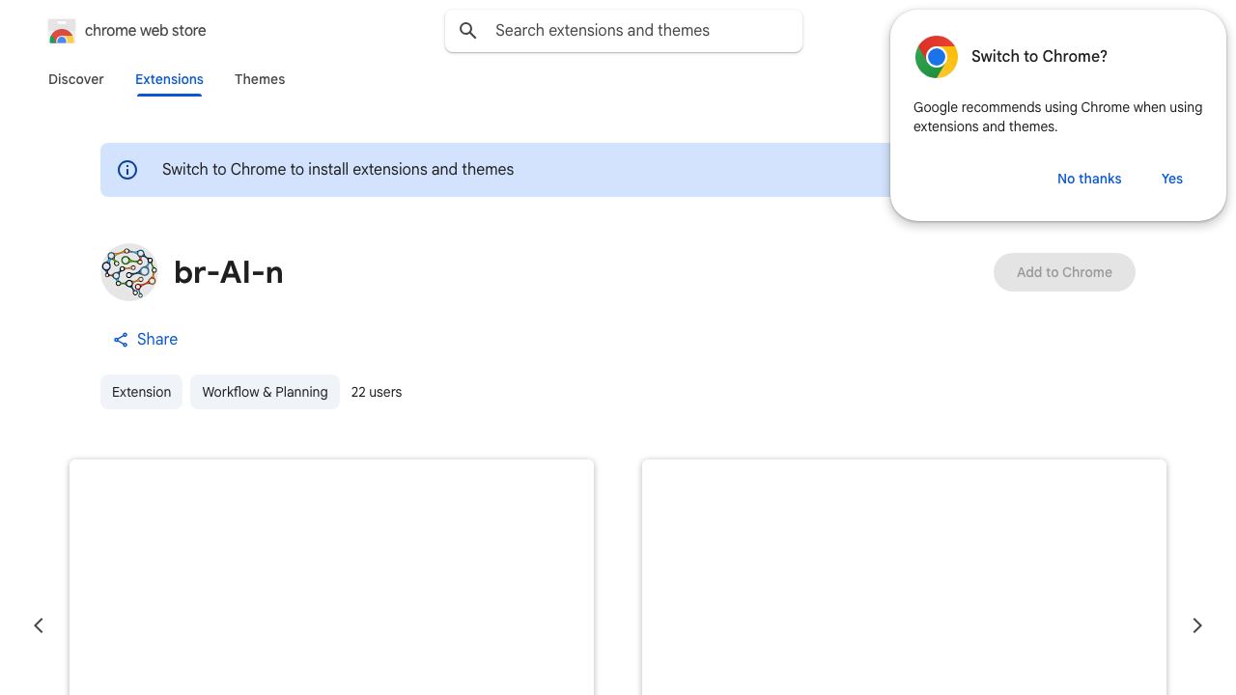Image resolution: width=1236 pixels, height=695 pixels.
Task: Click the info icon in blue banner
Action: click(x=127, y=170)
